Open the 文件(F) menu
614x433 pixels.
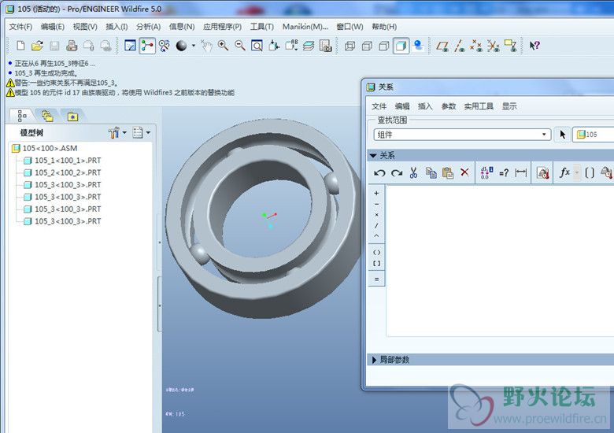coord(20,27)
